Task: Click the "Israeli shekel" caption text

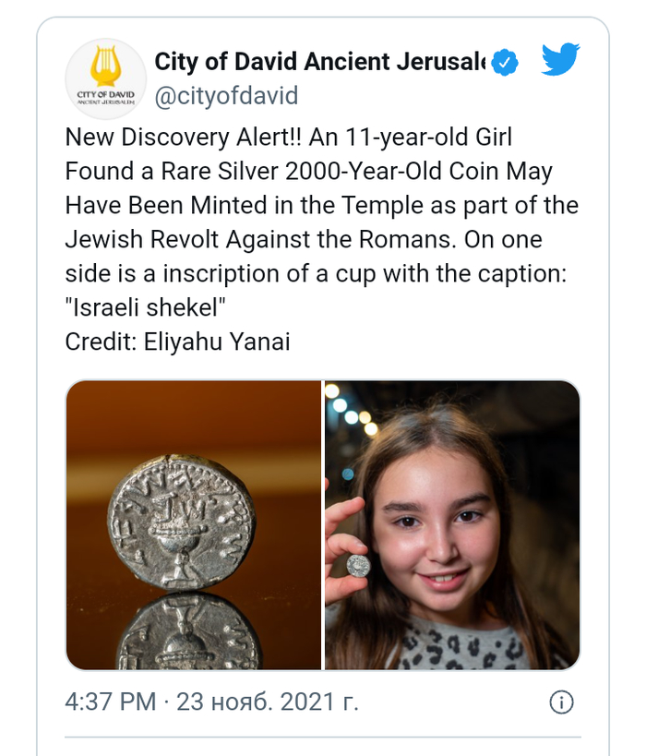Action: pyautogui.click(x=145, y=307)
